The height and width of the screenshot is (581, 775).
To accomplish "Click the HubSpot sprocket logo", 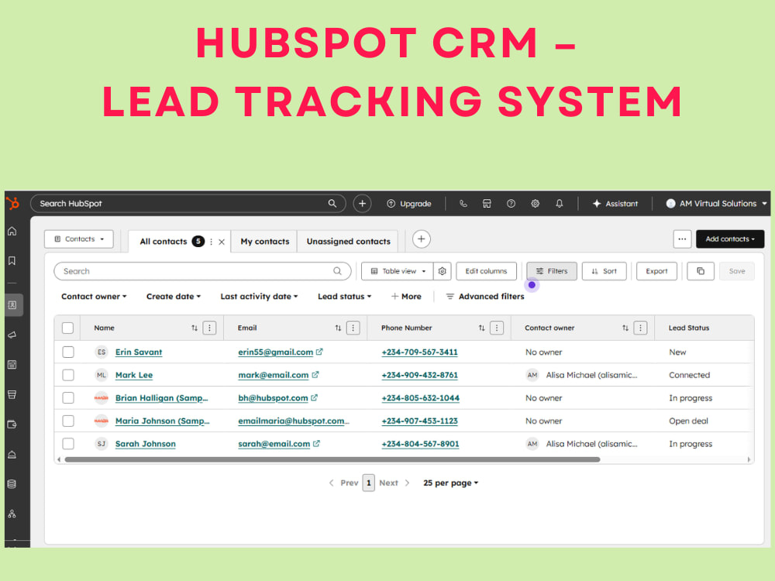I will (12, 203).
